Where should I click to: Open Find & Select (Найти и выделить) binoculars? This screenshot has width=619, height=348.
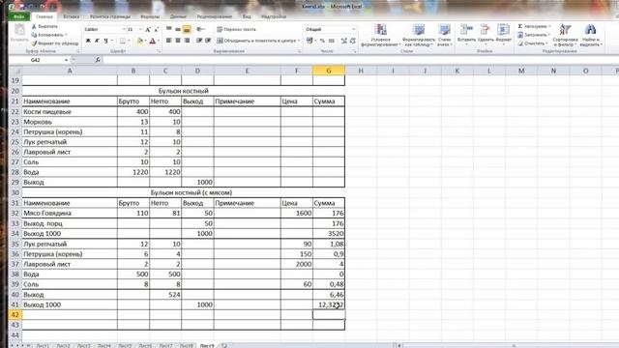click(x=591, y=35)
